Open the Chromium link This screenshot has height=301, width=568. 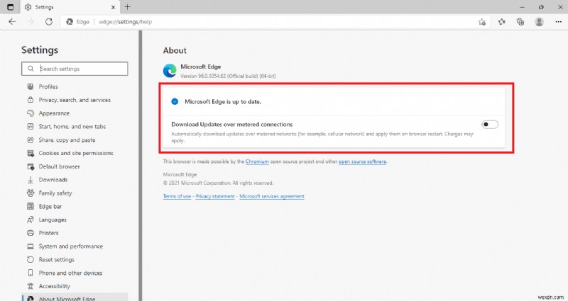click(257, 161)
